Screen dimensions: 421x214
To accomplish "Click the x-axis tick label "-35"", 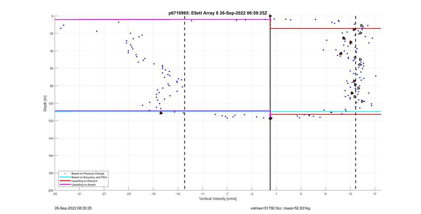I will tap(55, 194).
